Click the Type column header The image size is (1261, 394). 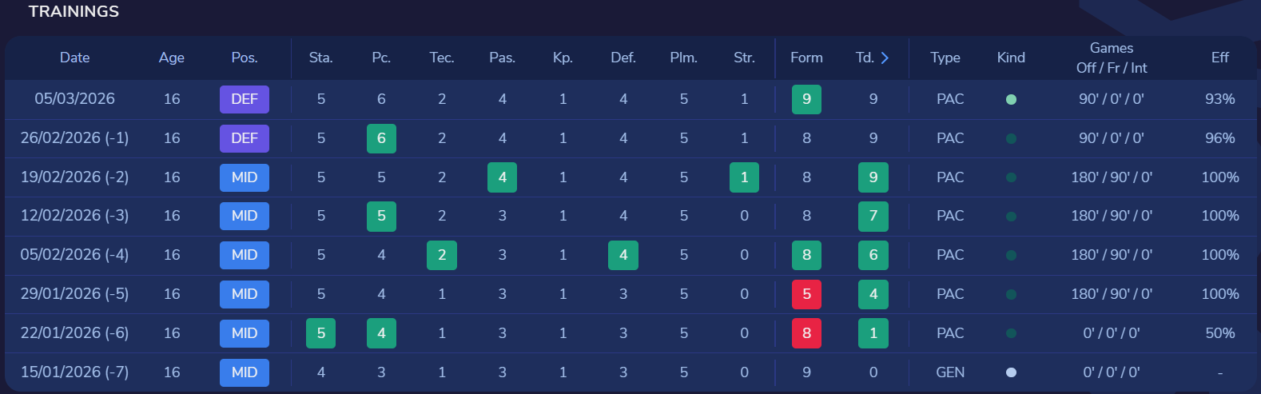[x=945, y=58]
